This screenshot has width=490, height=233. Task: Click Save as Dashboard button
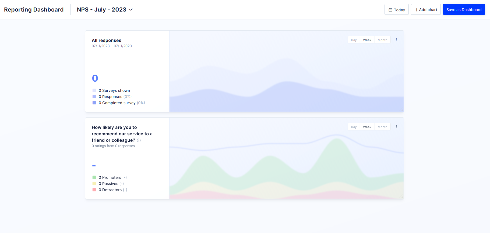[x=464, y=10]
